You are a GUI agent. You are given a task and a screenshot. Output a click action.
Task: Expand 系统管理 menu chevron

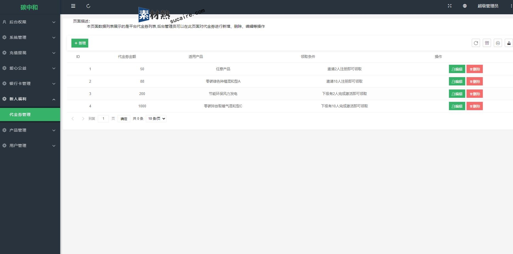pyautogui.click(x=54, y=38)
